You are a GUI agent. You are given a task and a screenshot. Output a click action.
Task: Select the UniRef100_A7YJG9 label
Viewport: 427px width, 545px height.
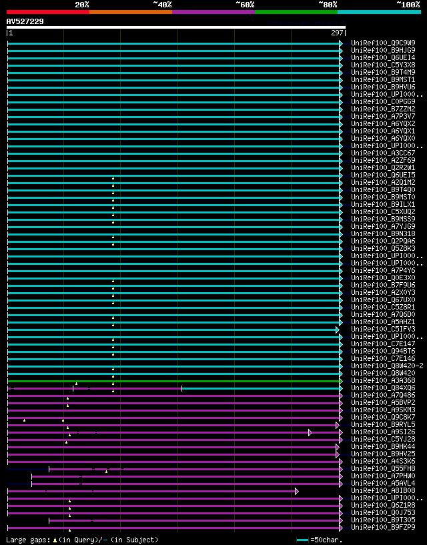point(383,226)
